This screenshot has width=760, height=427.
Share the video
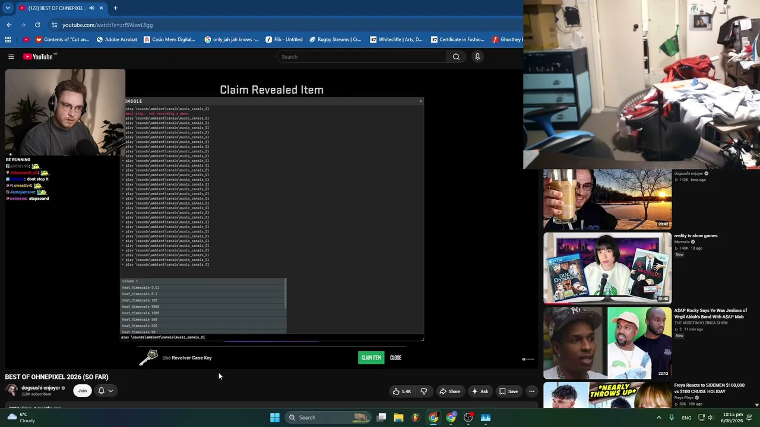click(449, 391)
